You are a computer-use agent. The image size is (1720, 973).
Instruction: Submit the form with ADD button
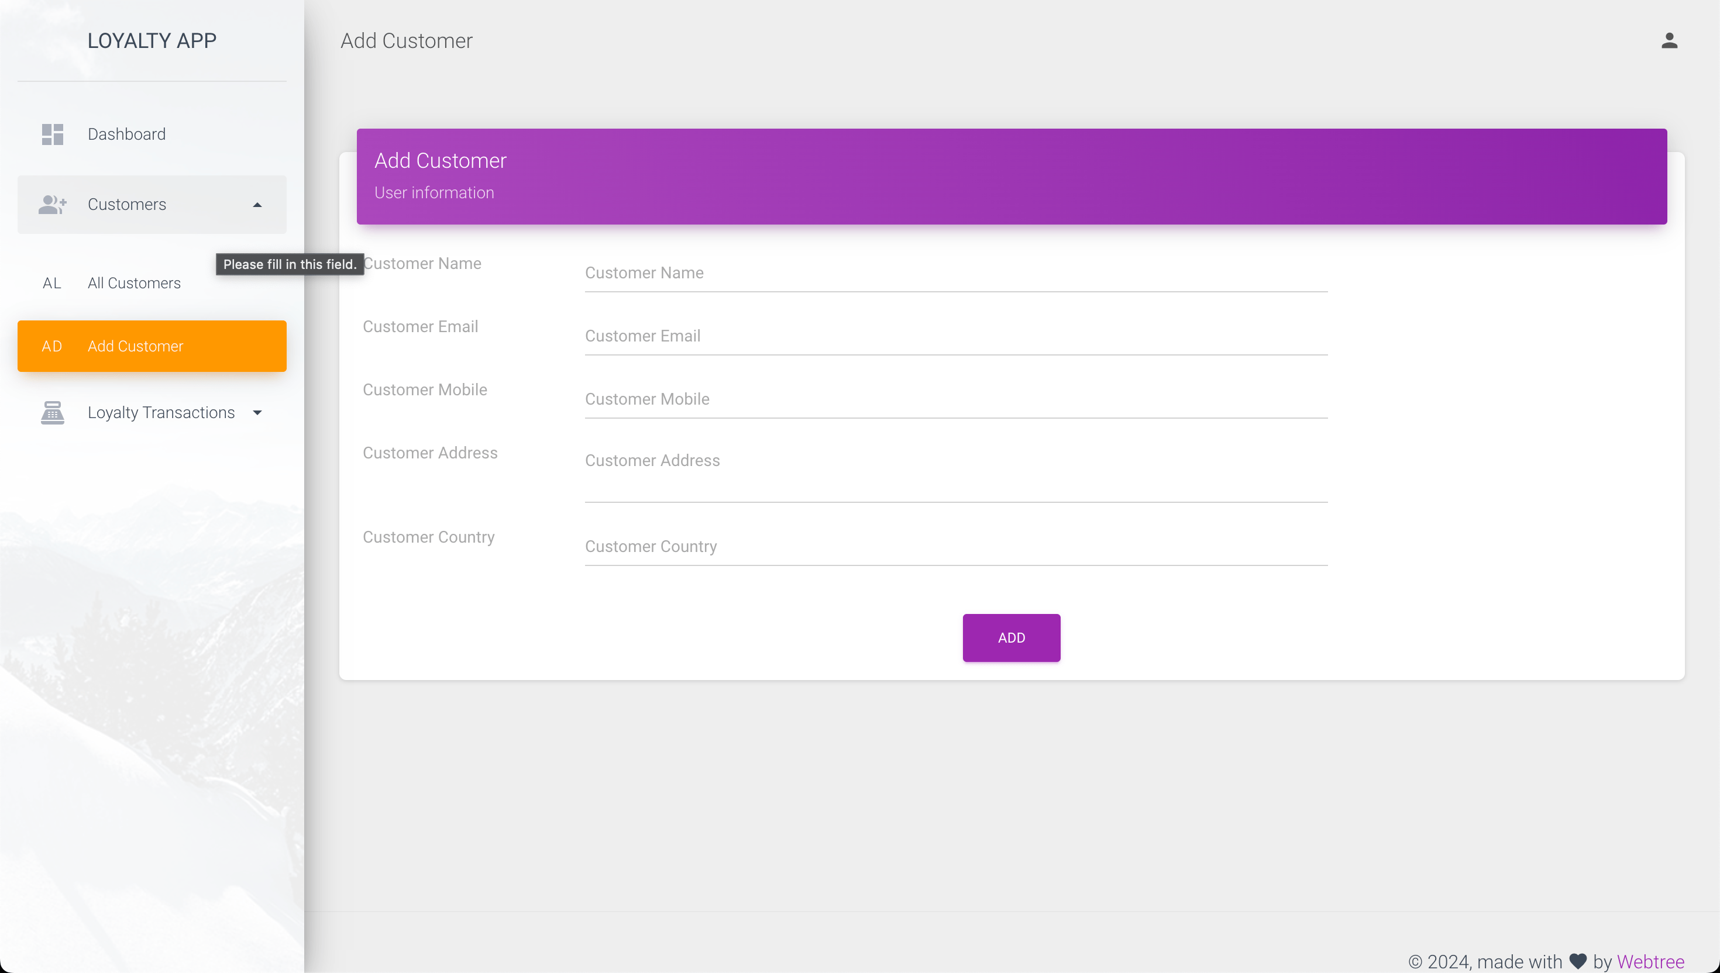click(1012, 637)
